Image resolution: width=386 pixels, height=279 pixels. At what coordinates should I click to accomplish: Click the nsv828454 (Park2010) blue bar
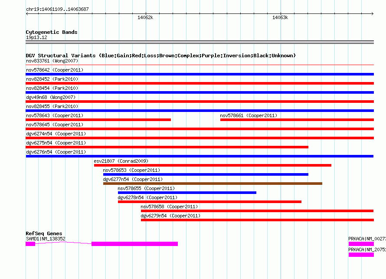click(200, 92)
